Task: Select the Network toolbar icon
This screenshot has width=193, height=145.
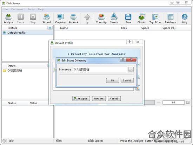Action: [x=73, y=19]
